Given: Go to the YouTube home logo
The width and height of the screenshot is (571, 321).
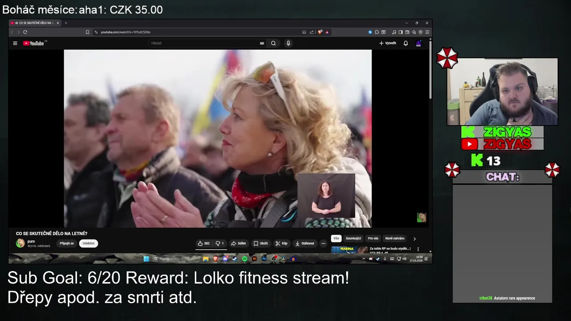Looking at the screenshot, I should point(34,43).
